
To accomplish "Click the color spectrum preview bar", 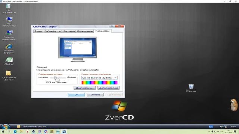I will (x=99, y=83).
